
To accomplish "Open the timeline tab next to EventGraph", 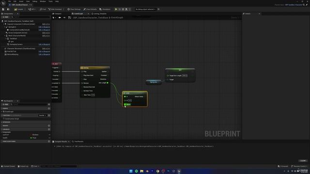I will pos(99,14).
